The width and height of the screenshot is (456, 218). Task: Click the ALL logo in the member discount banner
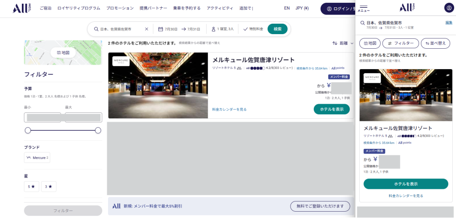coord(116,206)
